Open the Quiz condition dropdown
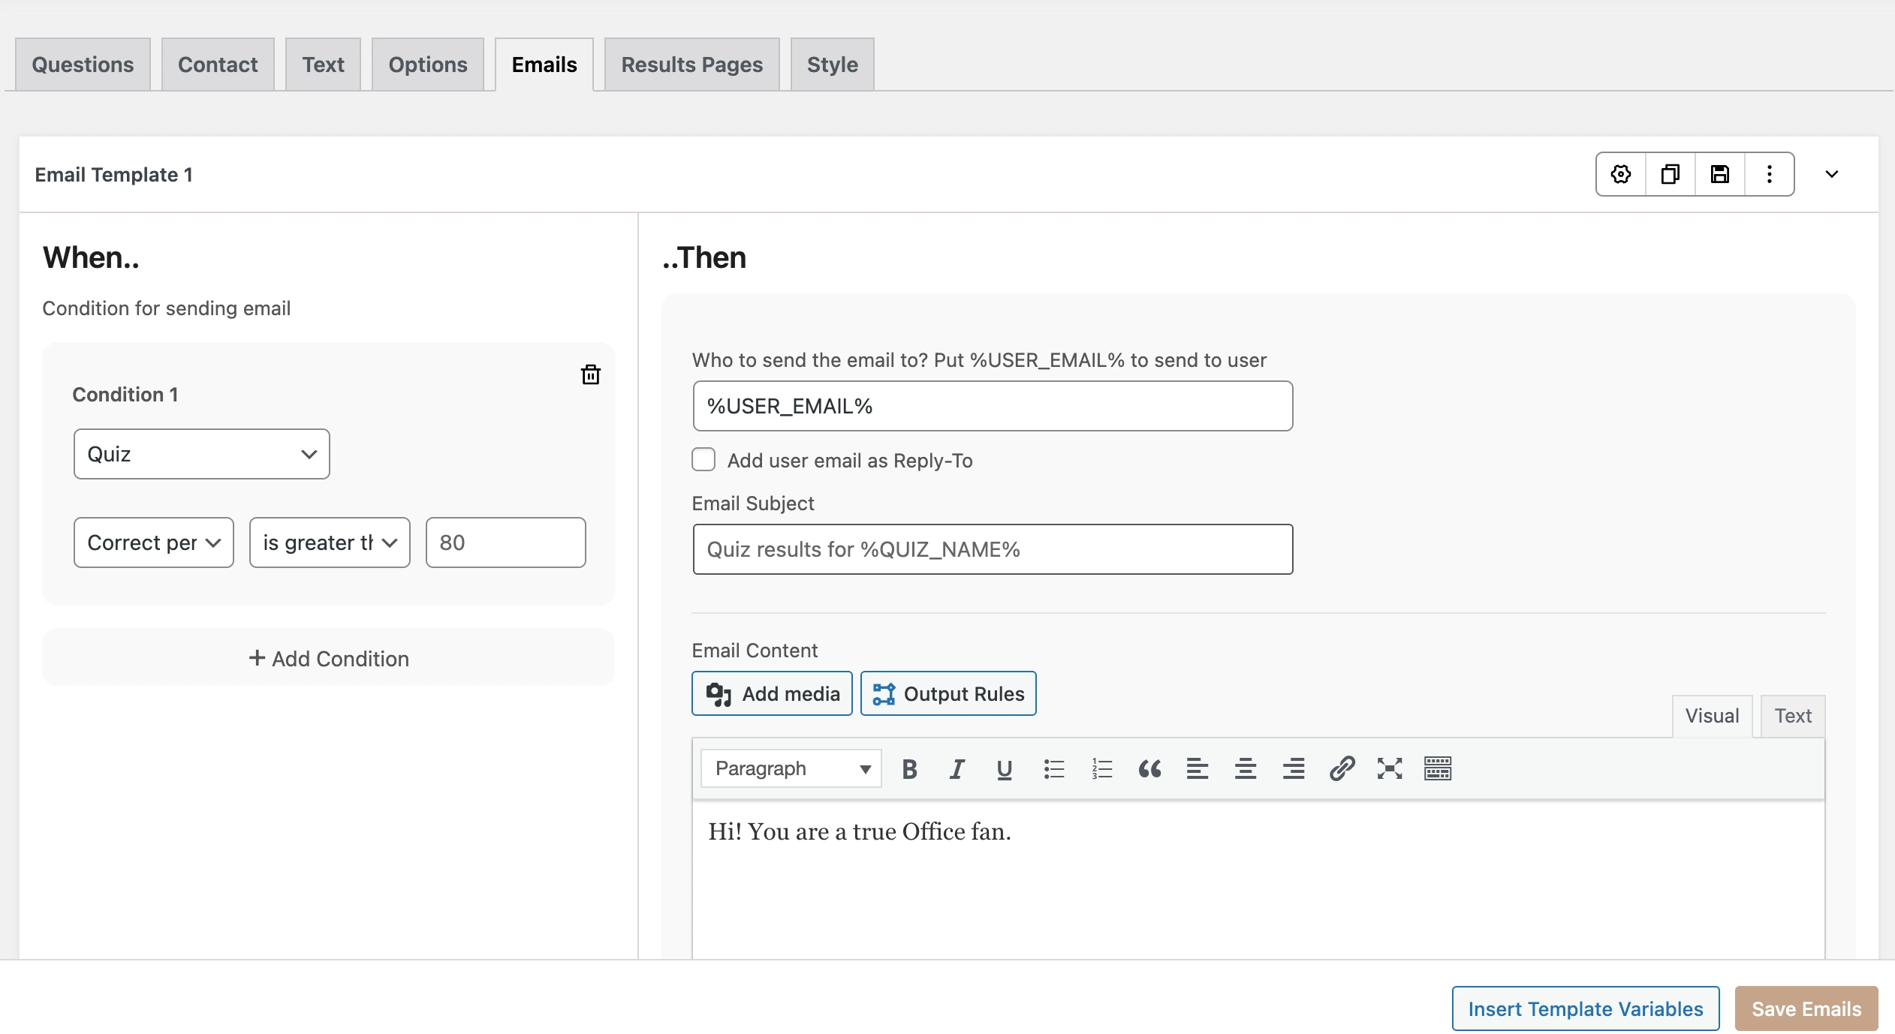 [x=200, y=453]
